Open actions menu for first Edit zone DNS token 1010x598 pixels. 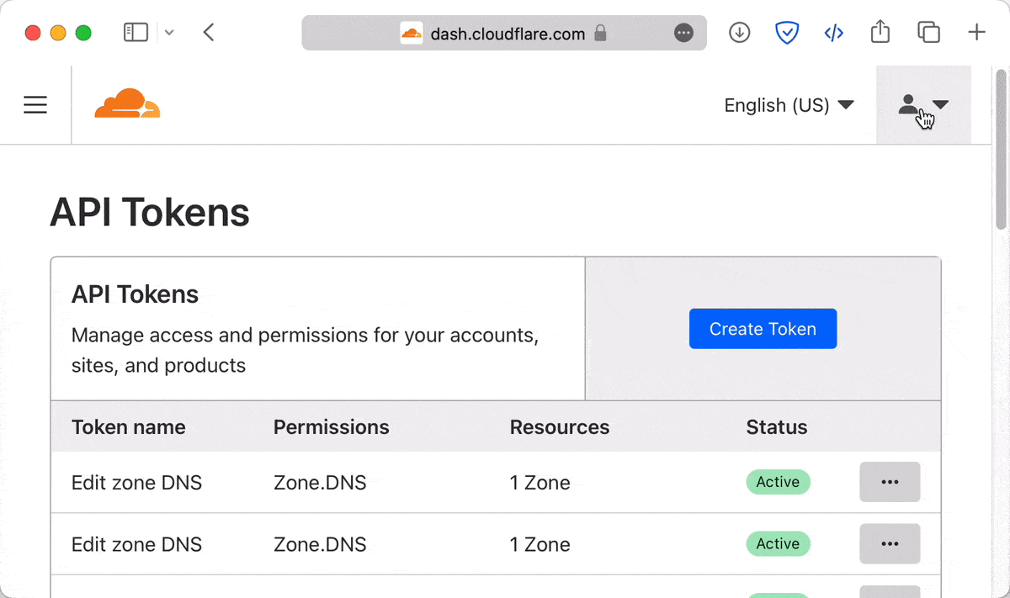[890, 482]
